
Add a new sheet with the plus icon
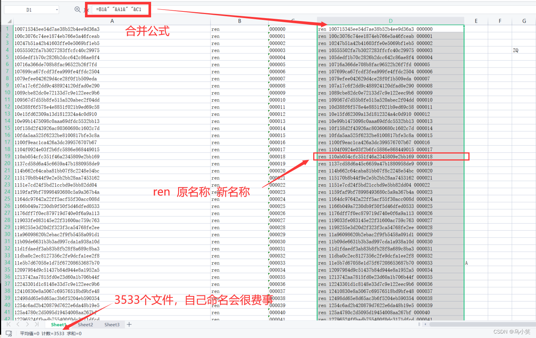tap(129, 324)
